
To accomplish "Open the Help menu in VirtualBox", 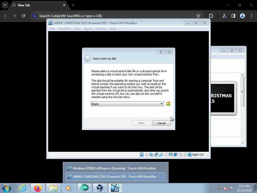I will click(113, 29).
